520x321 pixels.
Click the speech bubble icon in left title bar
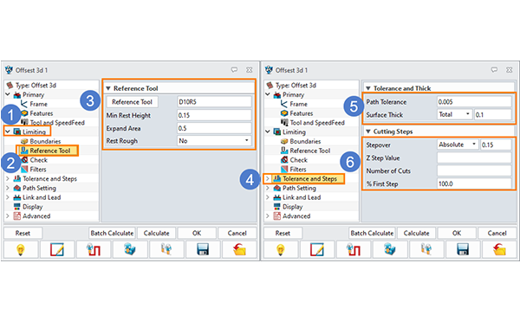(234, 70)
